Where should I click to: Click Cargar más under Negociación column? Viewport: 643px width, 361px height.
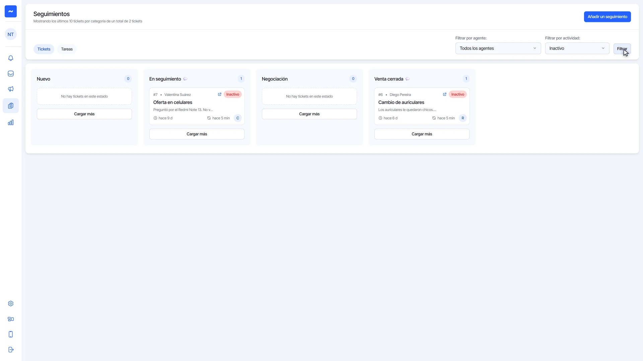(x=309, y=114)
